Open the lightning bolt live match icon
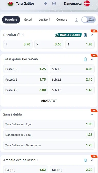The height and width of the screenshot is (173, 98). click(x=46, y=3)
